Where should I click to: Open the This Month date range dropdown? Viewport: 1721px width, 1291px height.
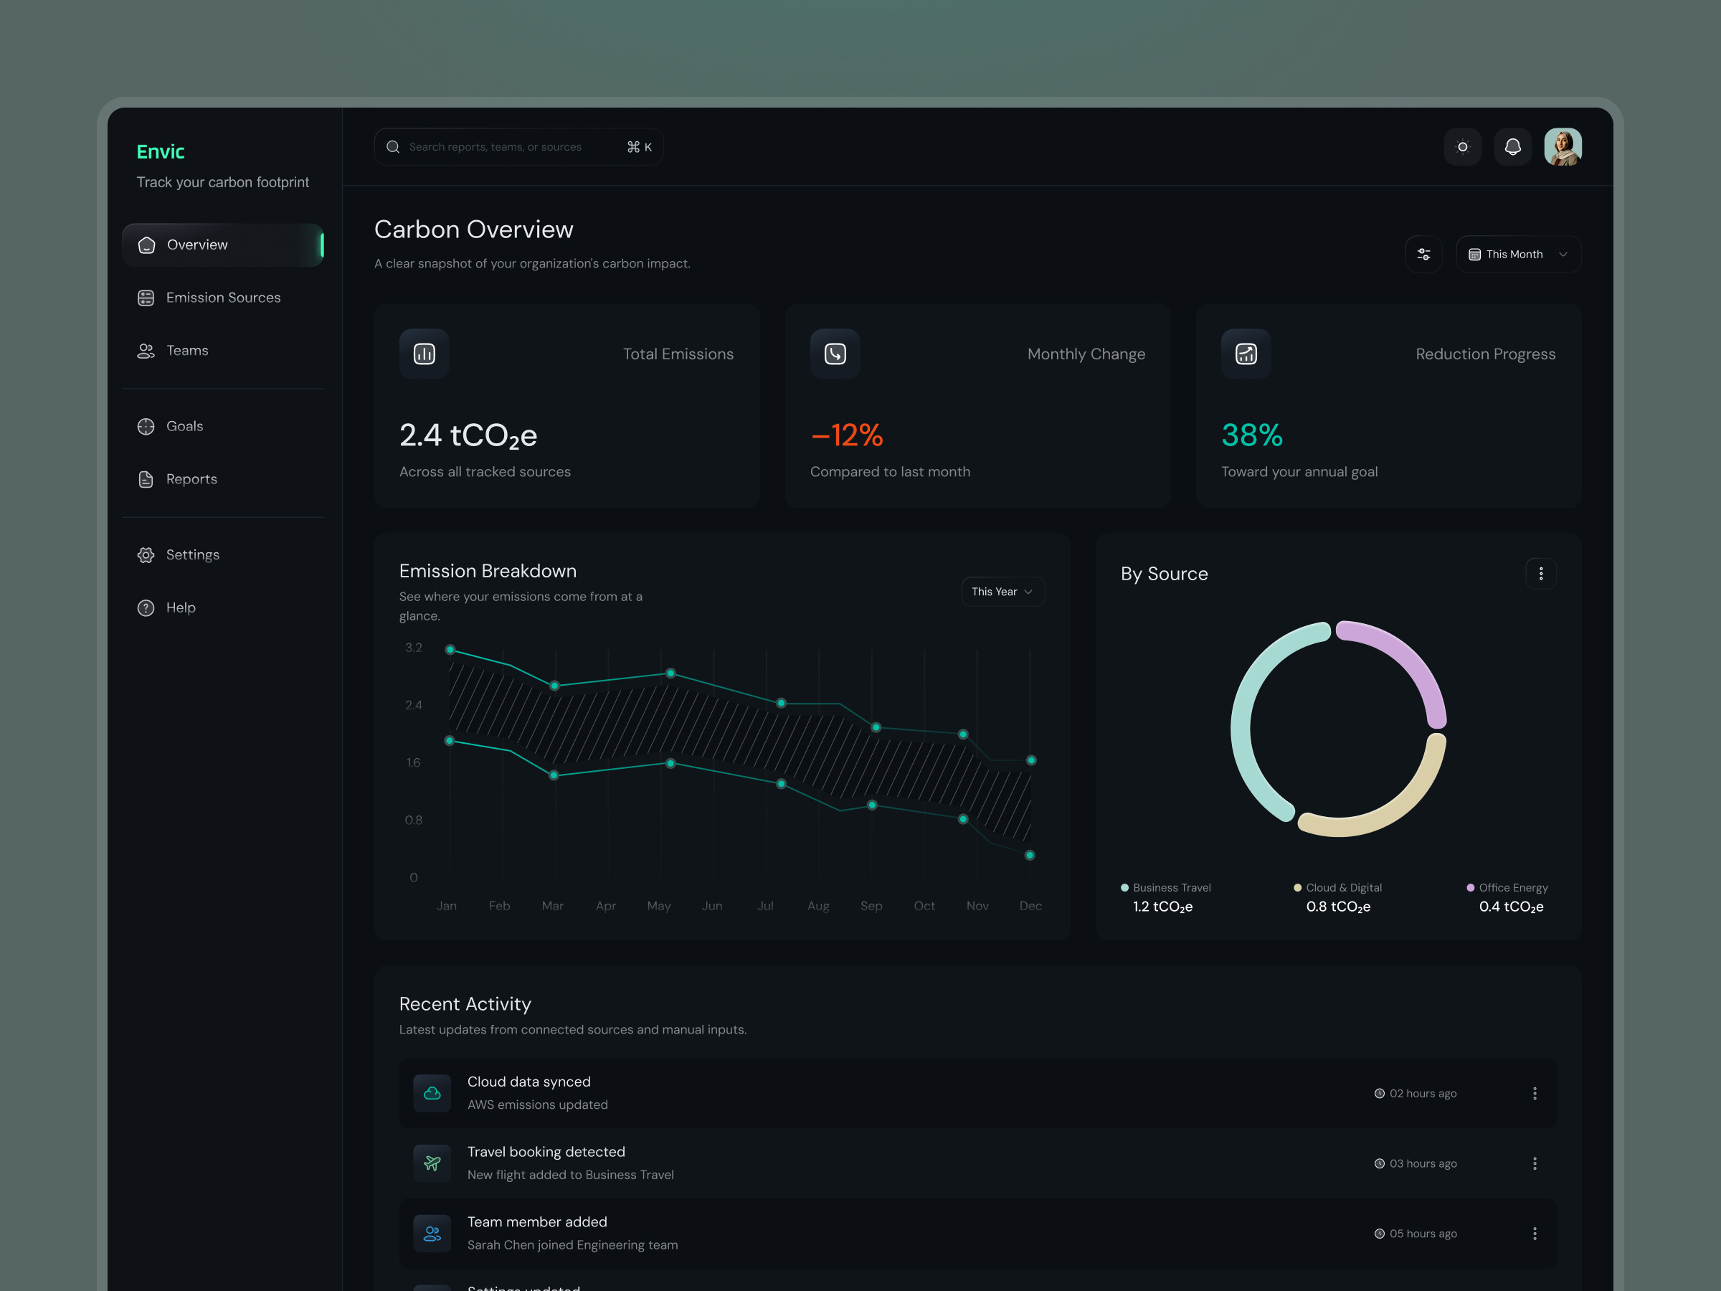click(x=1517, y=253)
